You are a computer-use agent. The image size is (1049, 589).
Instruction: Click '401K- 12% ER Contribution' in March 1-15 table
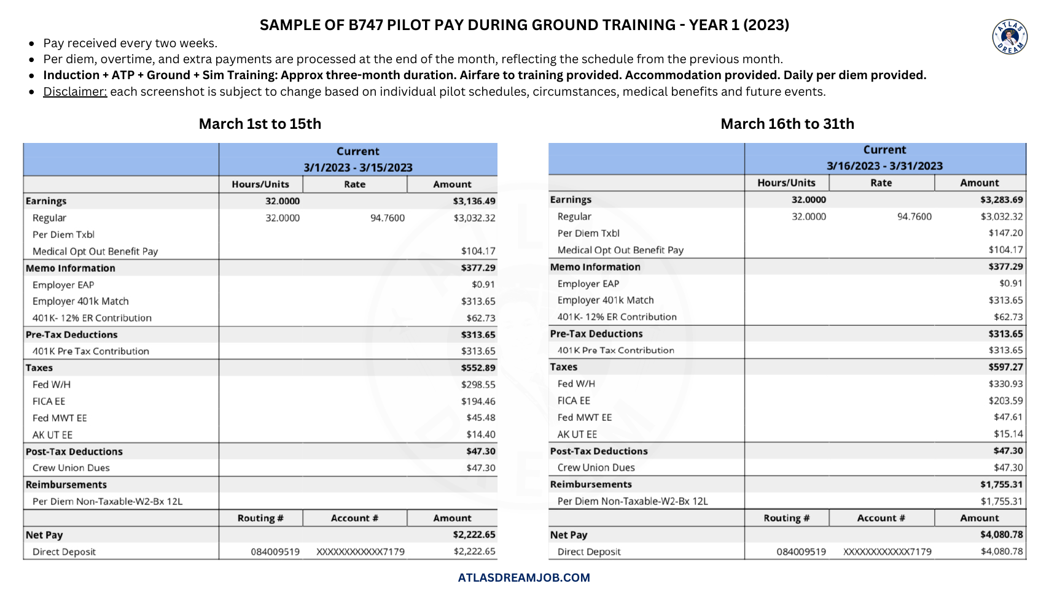click(x=92, y=318)
